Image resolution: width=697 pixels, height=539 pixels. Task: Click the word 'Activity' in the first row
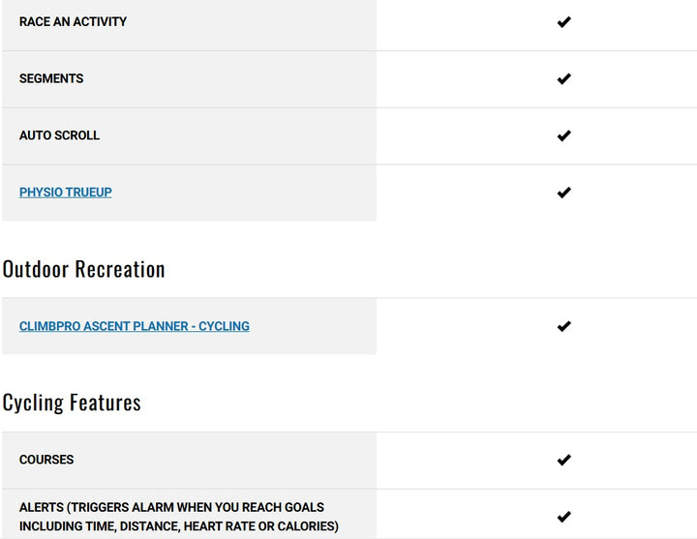pos(100,21)
